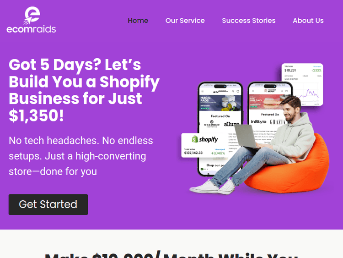This screenshot has height=258, width=343.
Task: Click the allure magazine logo
Action: (231, 124)
